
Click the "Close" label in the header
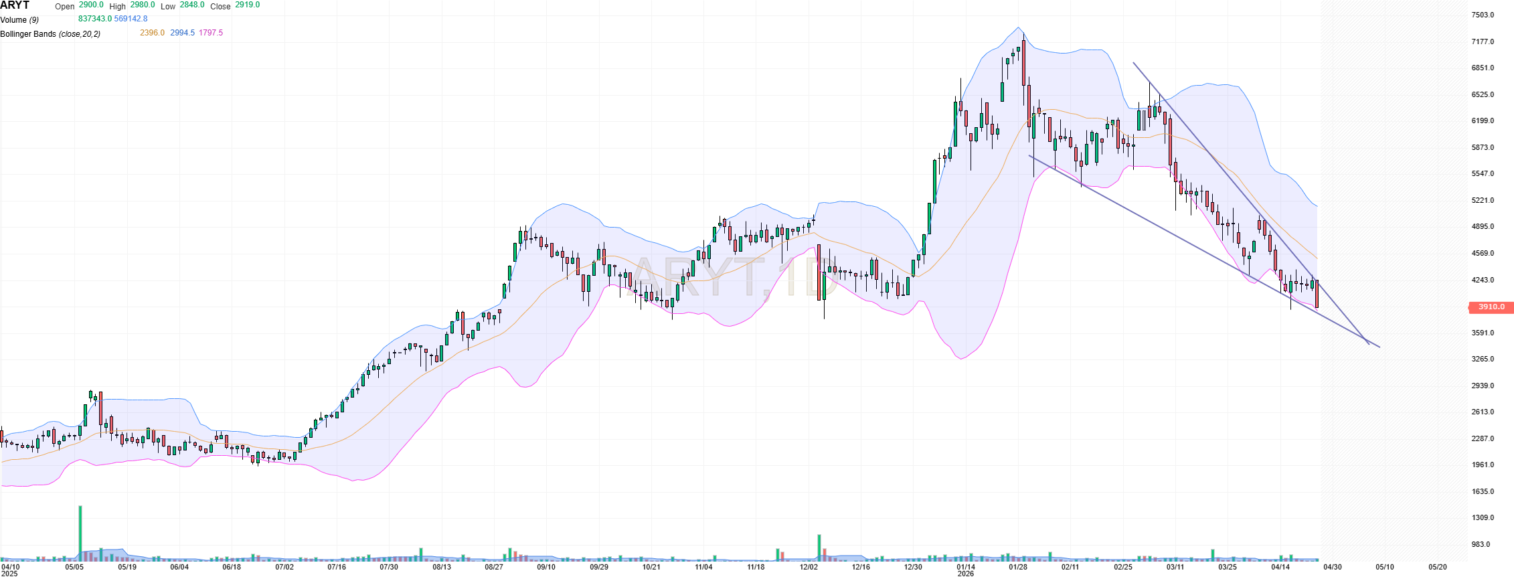point(220,7)
